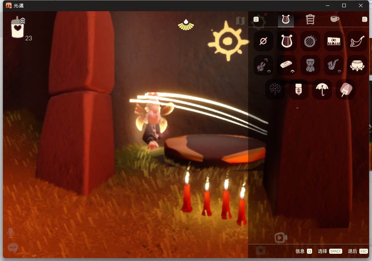Start video recording with camcorder icon
372x261 pixels.
(x=281, y=238)
